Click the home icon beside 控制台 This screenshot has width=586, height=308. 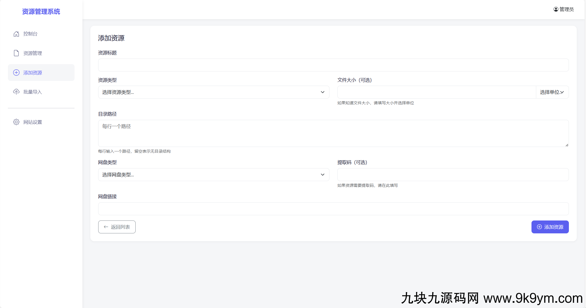point(16,34)
